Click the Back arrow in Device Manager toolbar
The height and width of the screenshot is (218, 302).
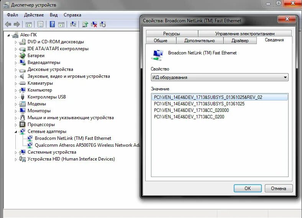tap(8, 24)
